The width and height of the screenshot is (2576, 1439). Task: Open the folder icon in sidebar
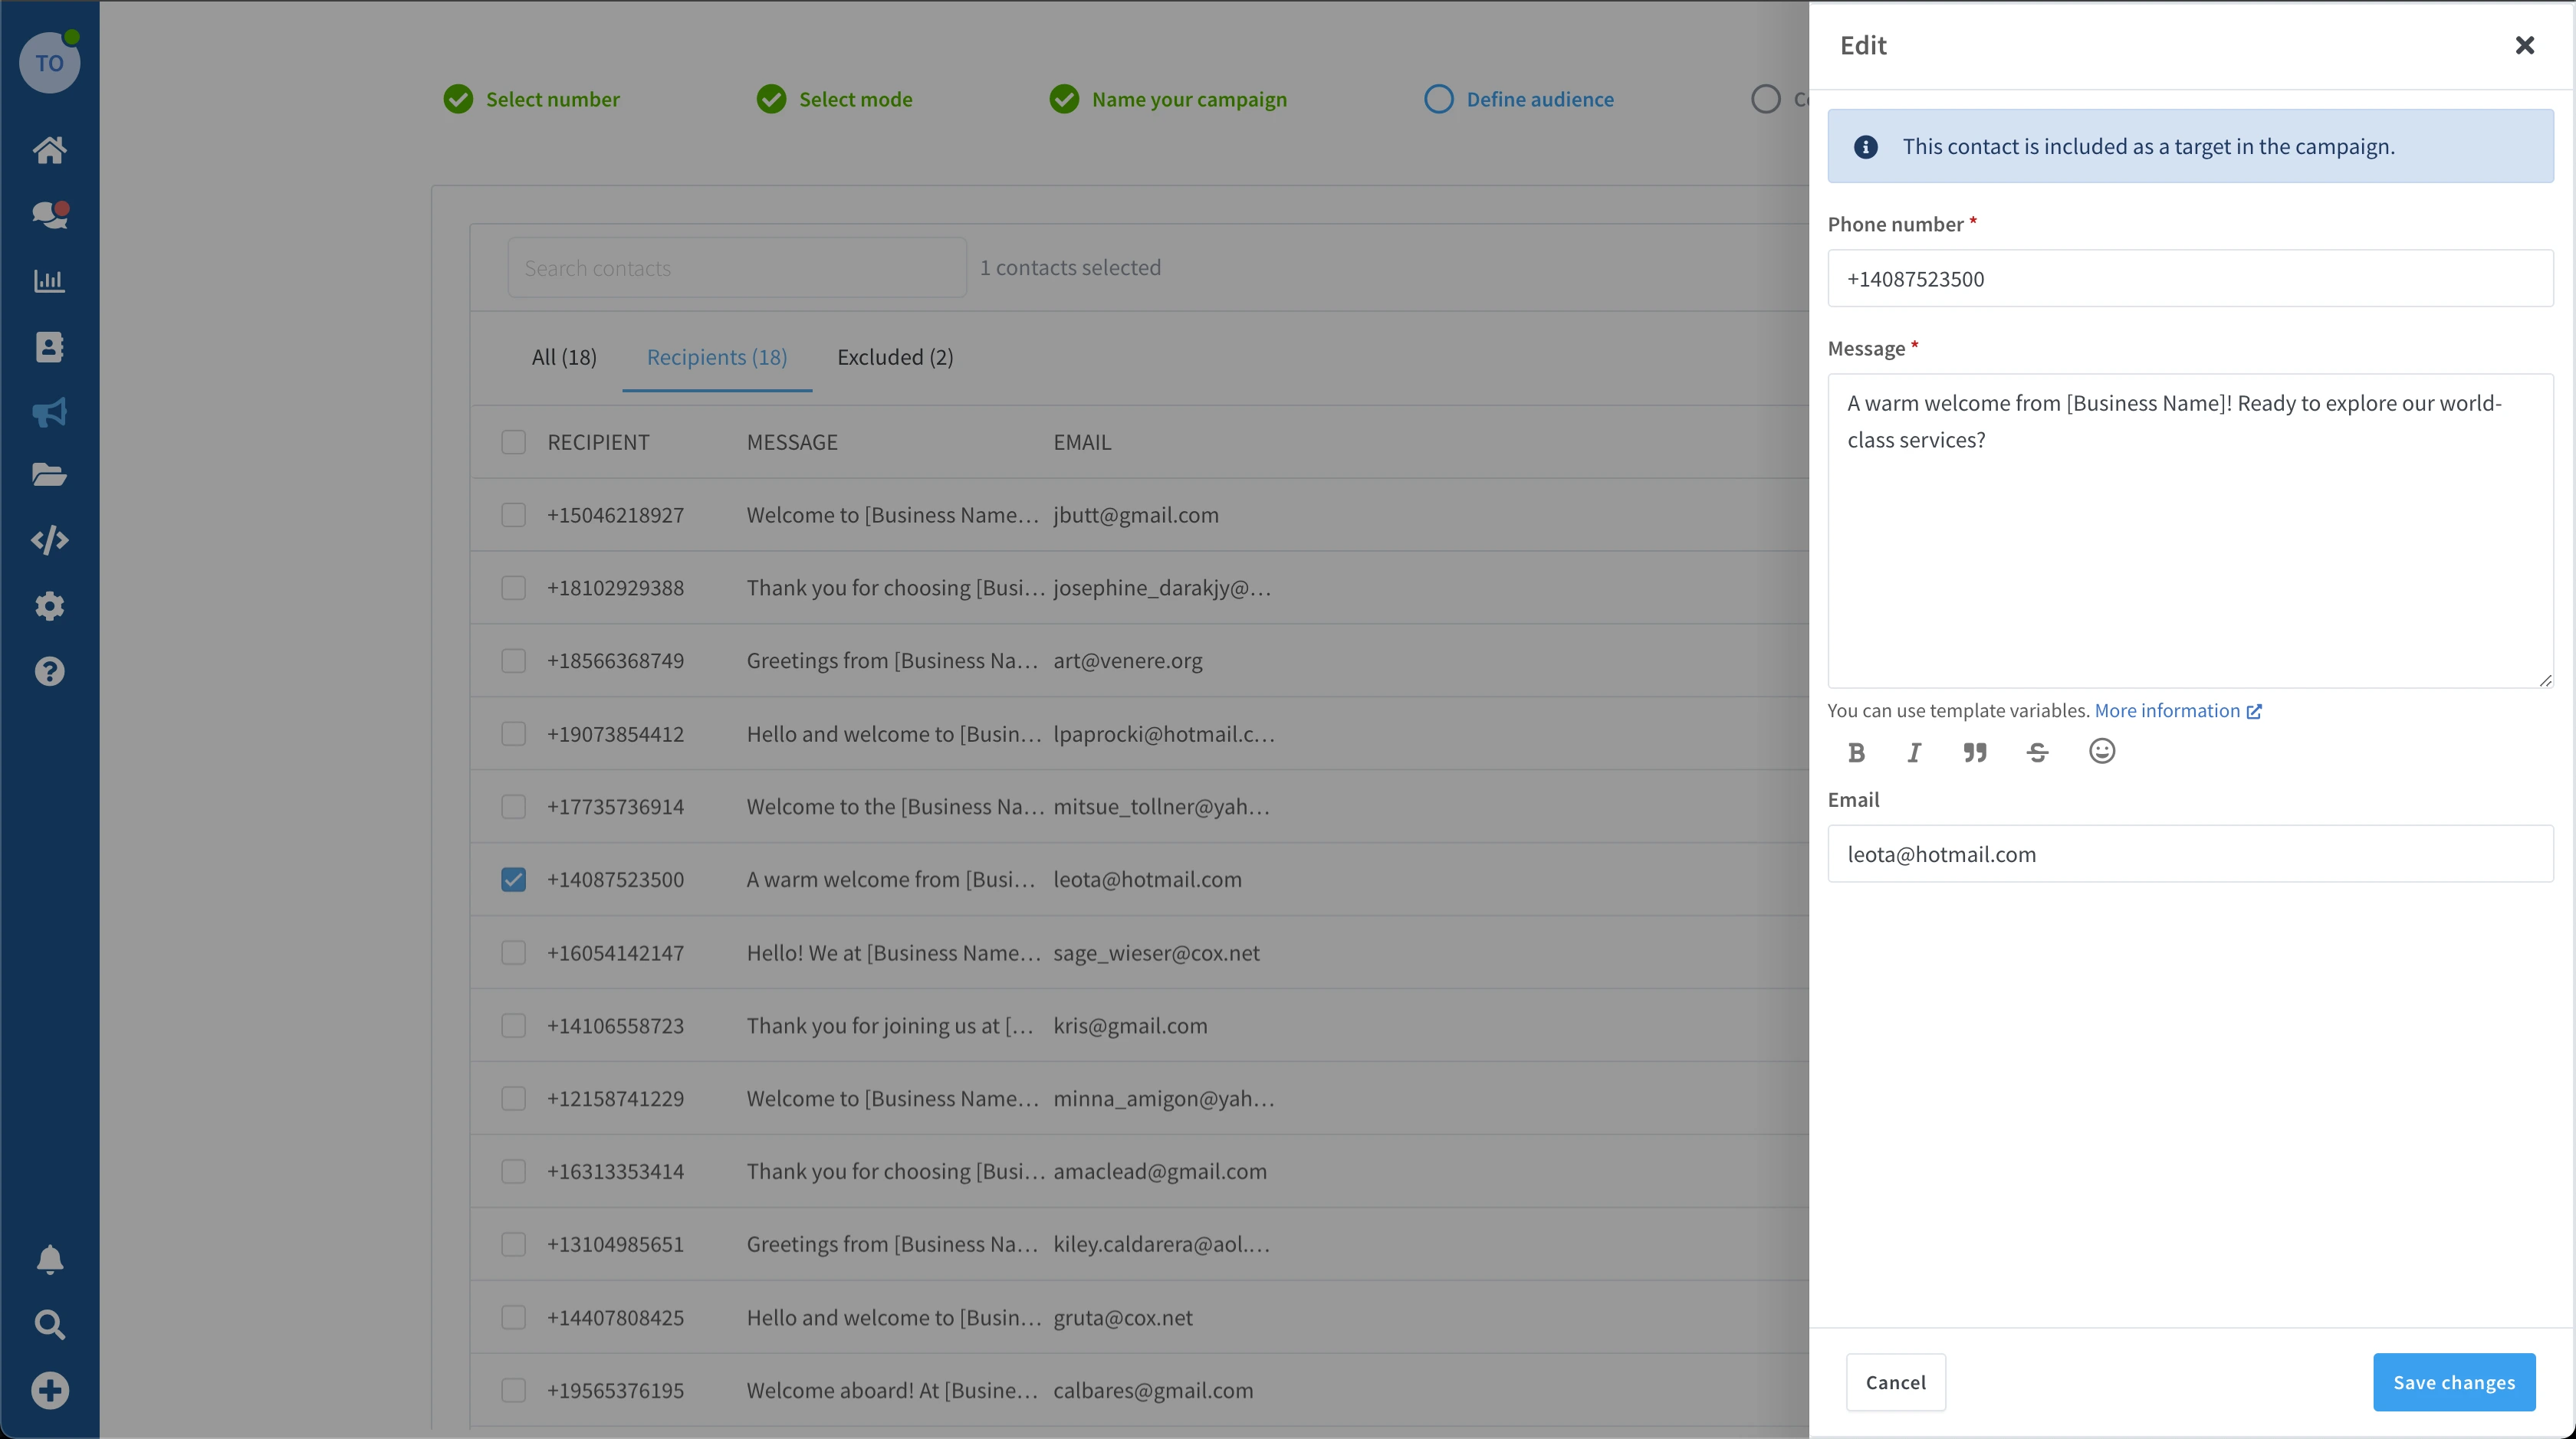point(49,474)
